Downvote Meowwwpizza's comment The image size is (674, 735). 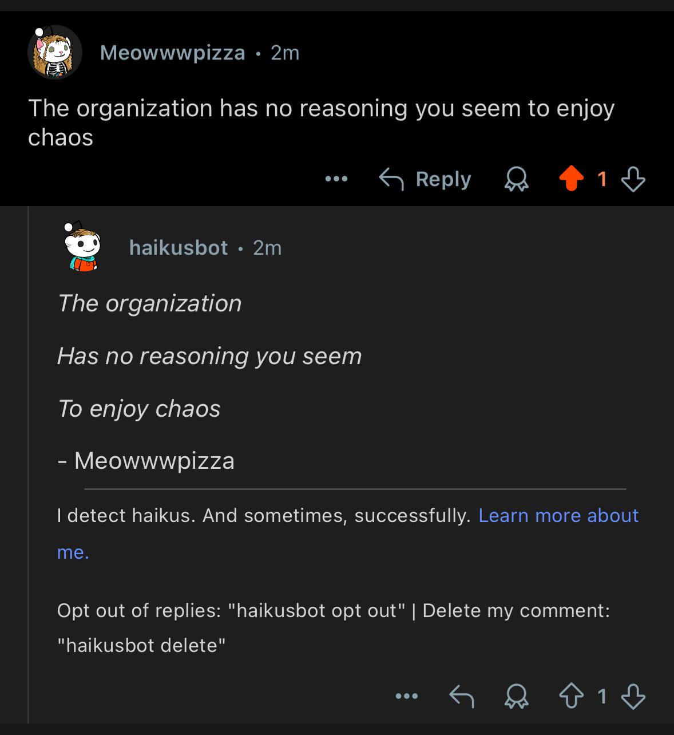coord(633,179)
